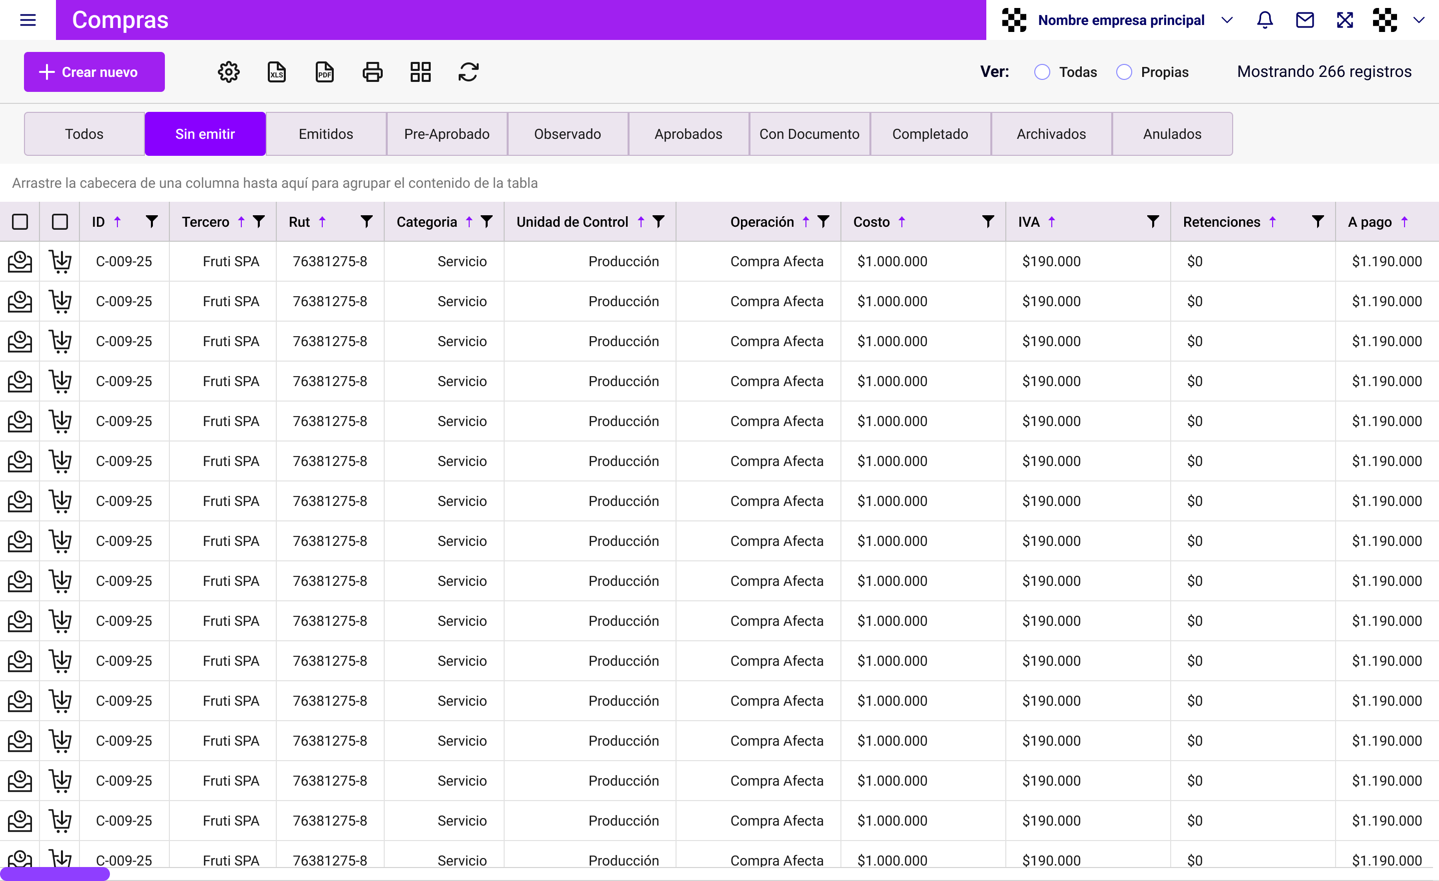
Task: Filter the Retenciones column
Action: [1318, 221]
